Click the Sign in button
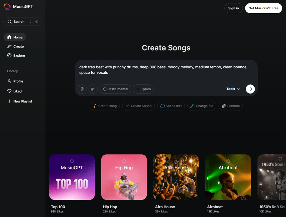286x217 pixels. 234,8
